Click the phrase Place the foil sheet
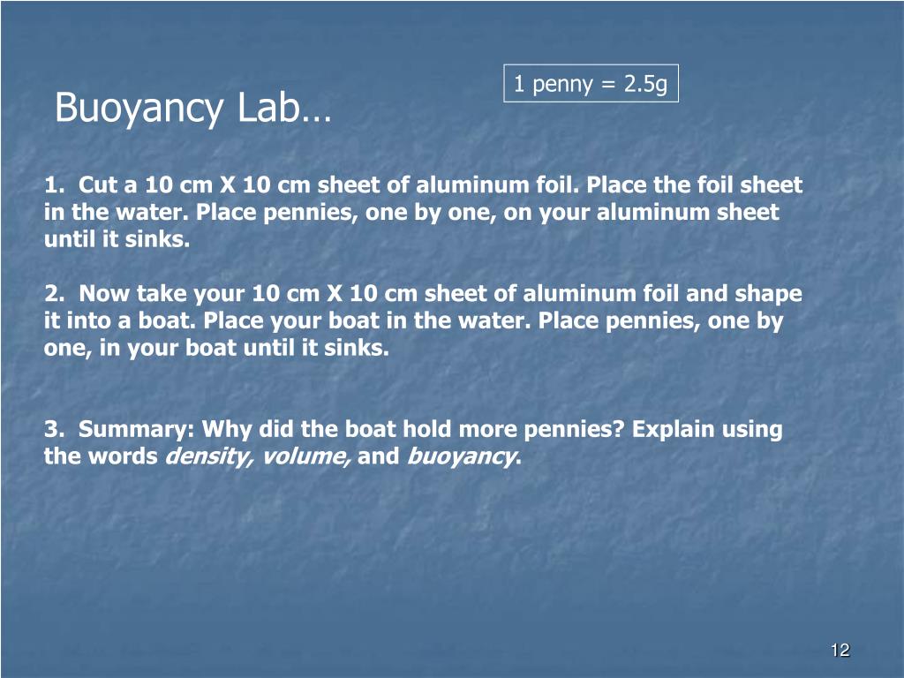 (x=694, y=185)
